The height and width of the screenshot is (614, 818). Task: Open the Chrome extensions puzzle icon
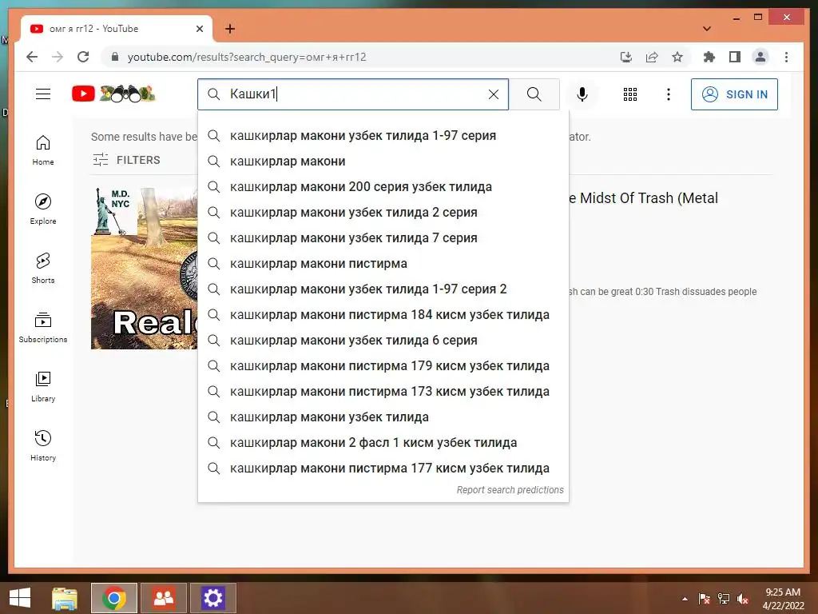[709, 57]
